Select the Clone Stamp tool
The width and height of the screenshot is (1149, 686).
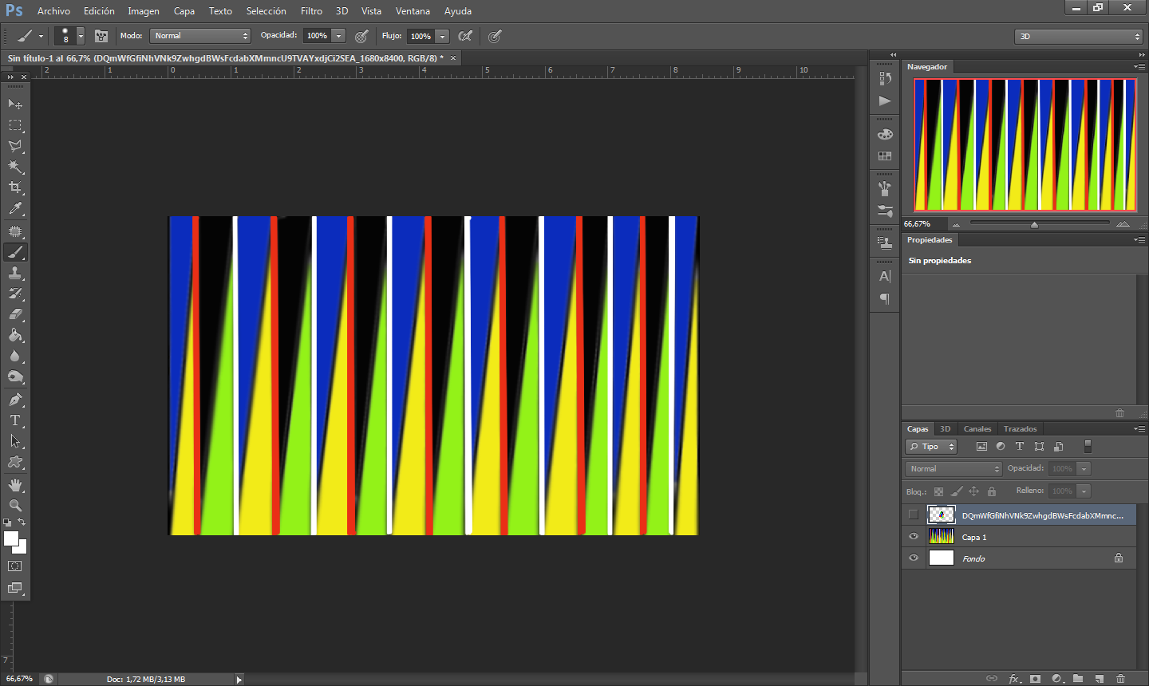pyautogui.click(x=15, y=273)
